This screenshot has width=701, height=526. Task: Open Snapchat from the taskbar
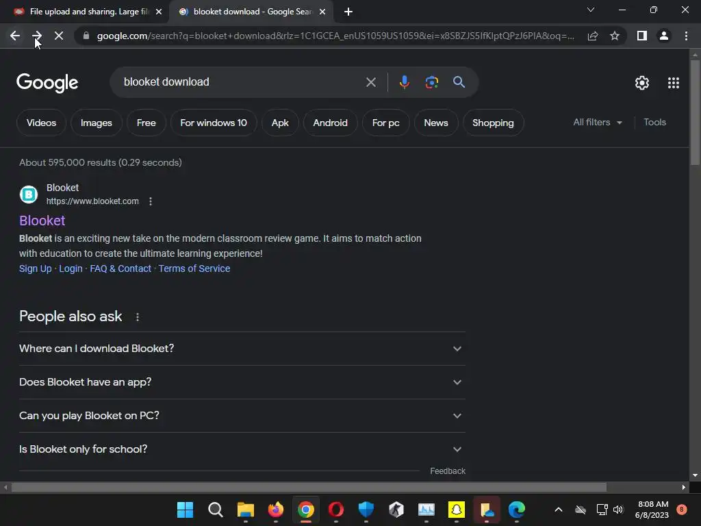pos(456,510)
